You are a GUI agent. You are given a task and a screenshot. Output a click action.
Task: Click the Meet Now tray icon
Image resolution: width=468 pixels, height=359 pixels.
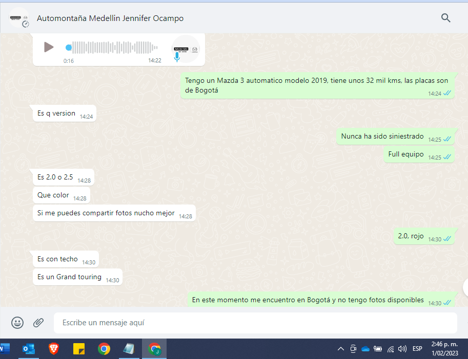coord(353,349)
